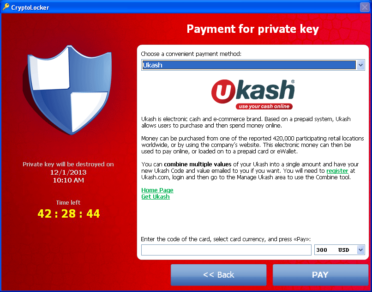Click the 'use your cash online' banner
372x292 pixels.
(264, 106)
